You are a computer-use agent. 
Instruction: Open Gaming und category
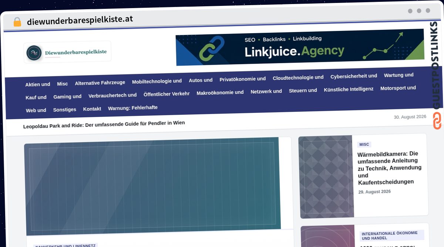click(x=67, y=97)
